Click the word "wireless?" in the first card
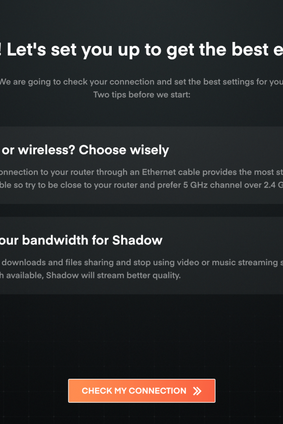283x424 pixels. [46, 150]
